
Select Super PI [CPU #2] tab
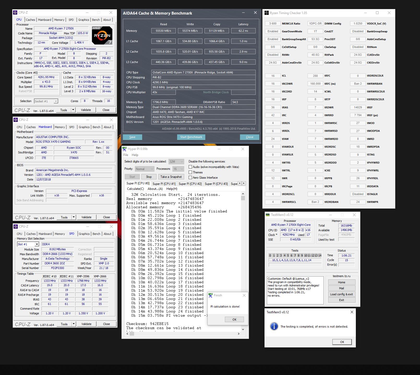[190, 184]
